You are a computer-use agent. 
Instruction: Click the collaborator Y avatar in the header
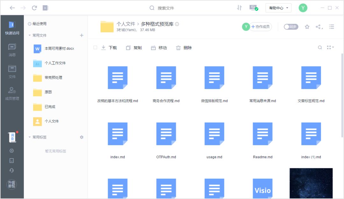pos(246,27)
